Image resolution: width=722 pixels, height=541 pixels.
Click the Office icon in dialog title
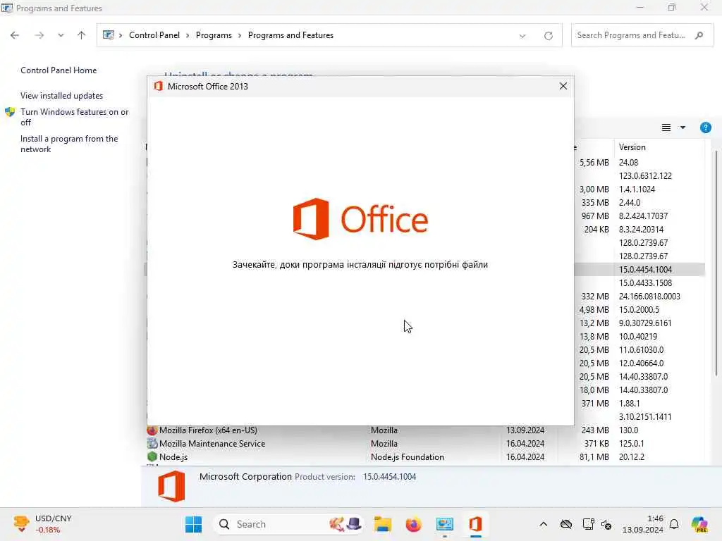[159, 86]
